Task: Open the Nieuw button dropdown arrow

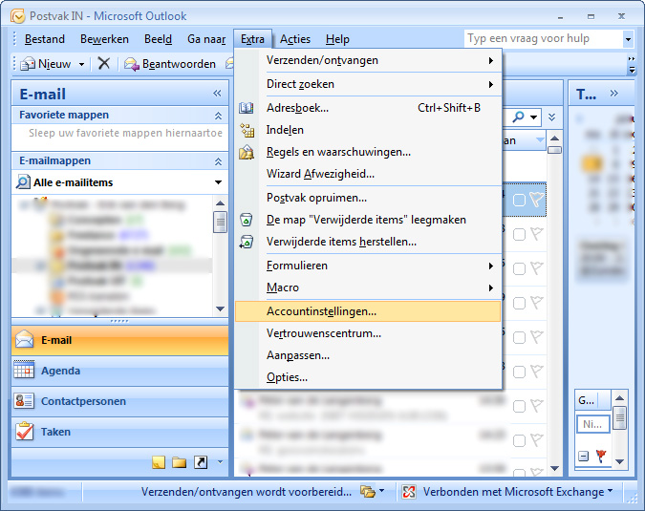Action: [81, 64]
